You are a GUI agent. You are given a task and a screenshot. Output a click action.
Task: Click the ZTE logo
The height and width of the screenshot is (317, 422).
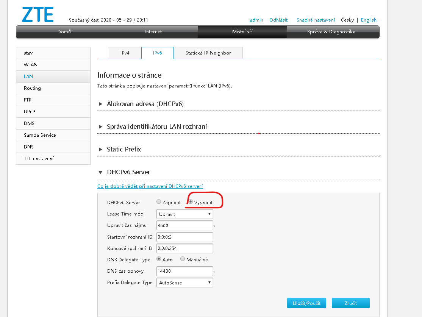38,14
